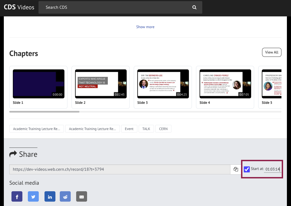291x206 pixels.
Task: Share on Facebook
Action: click(17, 196)
